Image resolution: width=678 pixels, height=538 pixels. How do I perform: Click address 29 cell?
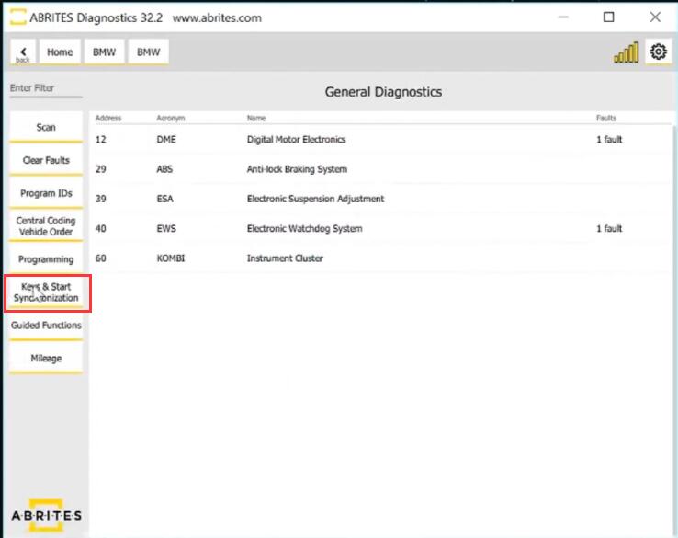[x=100, y=169]
